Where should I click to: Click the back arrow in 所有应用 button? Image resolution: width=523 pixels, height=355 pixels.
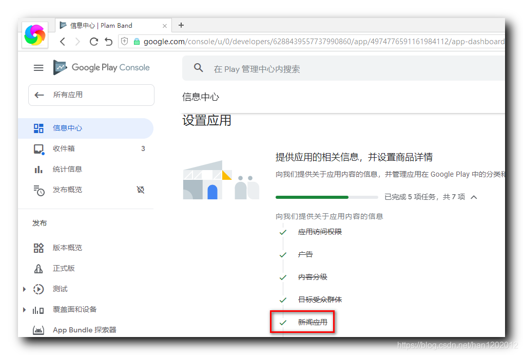pyautogui.click(x=40, y=95)
